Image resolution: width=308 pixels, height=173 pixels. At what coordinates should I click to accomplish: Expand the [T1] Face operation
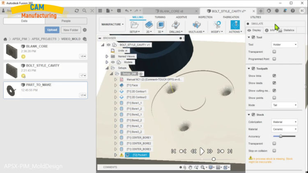pos(115,85)
